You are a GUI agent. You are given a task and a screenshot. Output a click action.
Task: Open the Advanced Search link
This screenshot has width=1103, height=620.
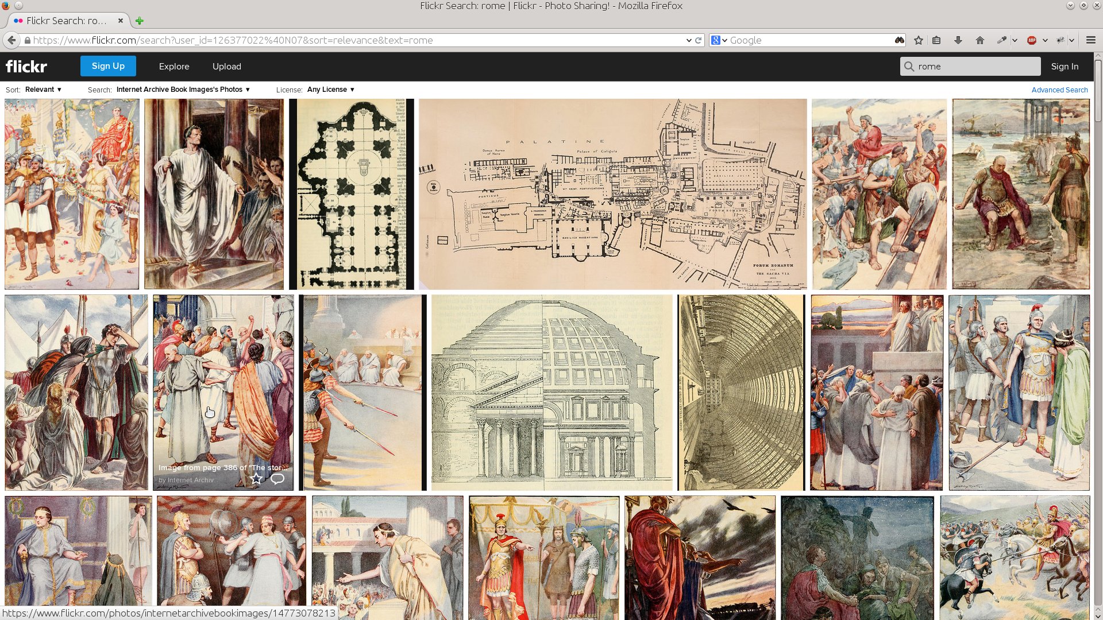[1059, 90]
